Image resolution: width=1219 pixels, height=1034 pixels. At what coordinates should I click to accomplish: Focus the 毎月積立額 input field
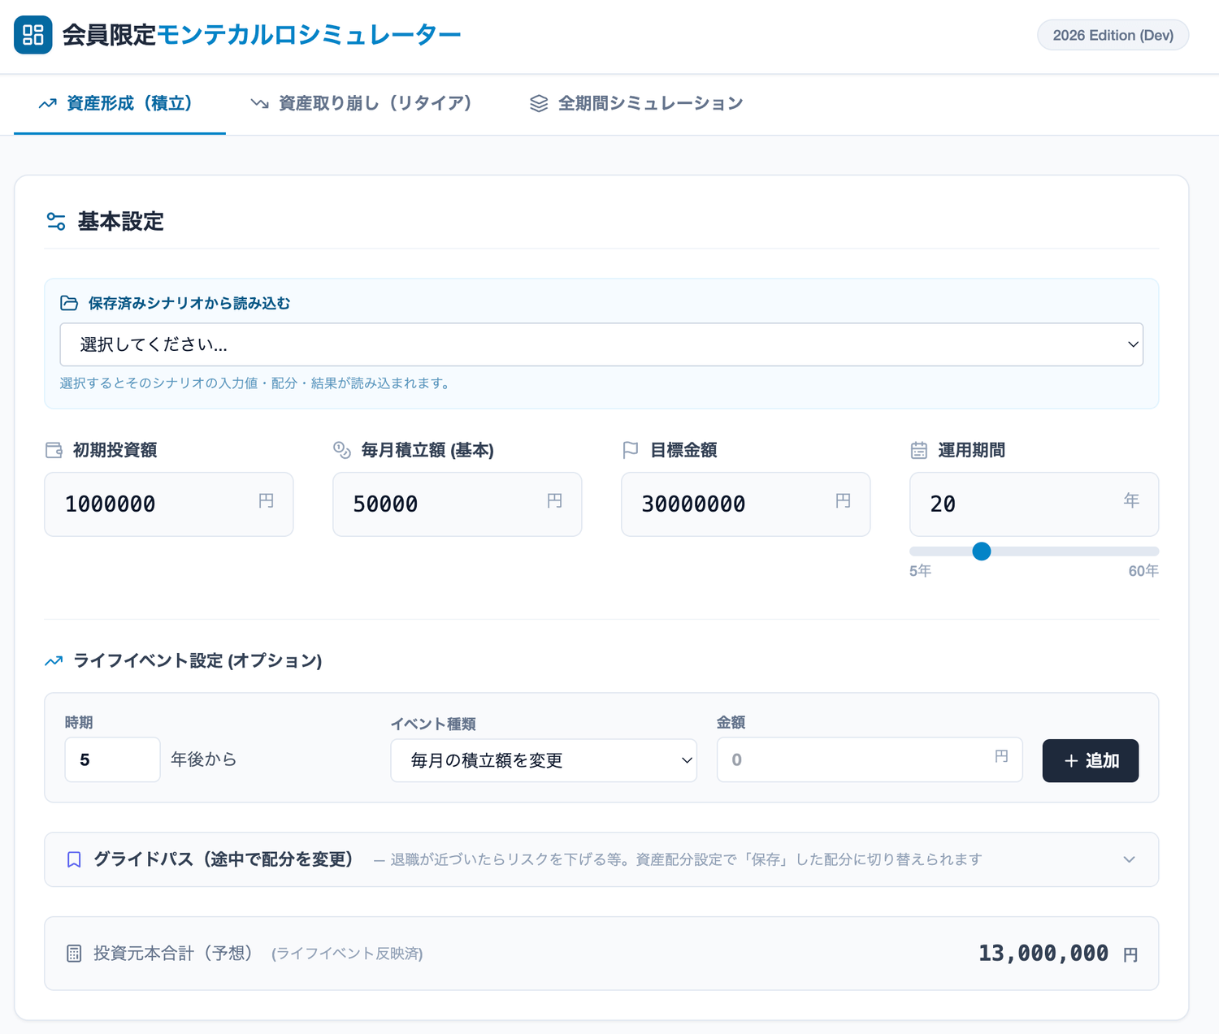click(x=457, y=504)
